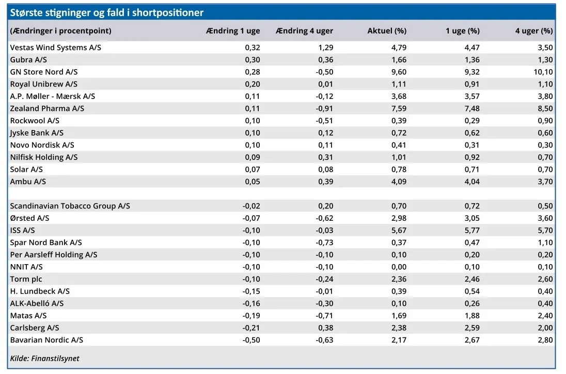This screenshot has height=374, width=566.
Task: Select the Zealand Pharma A/S company name
Action: click(x=47, y=108)
